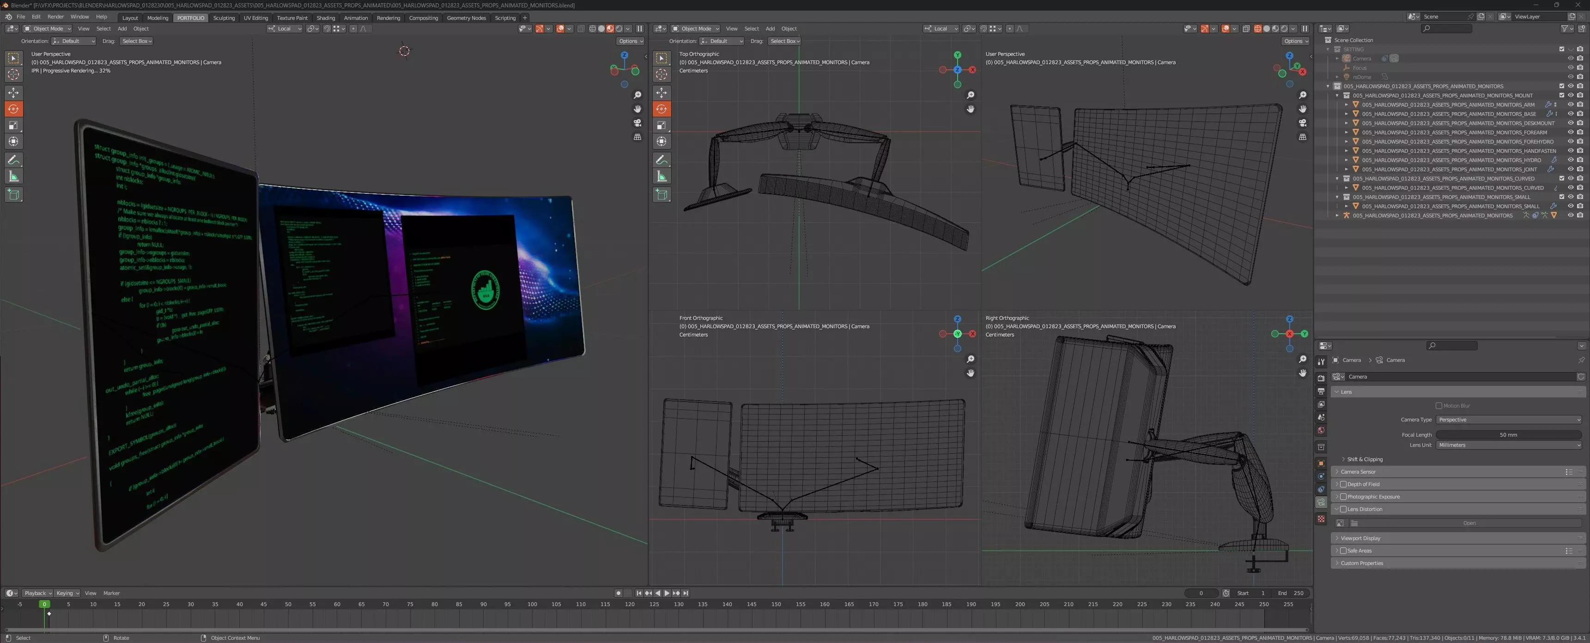Select the Move tool in left viewport toolbar

pos(13,92)
